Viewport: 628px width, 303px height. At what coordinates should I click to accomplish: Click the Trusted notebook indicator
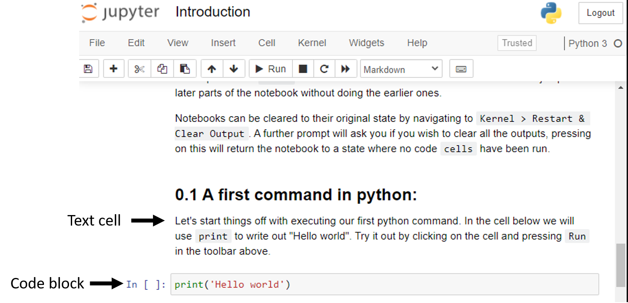517,43
